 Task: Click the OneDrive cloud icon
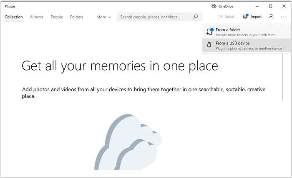[214, 6]
